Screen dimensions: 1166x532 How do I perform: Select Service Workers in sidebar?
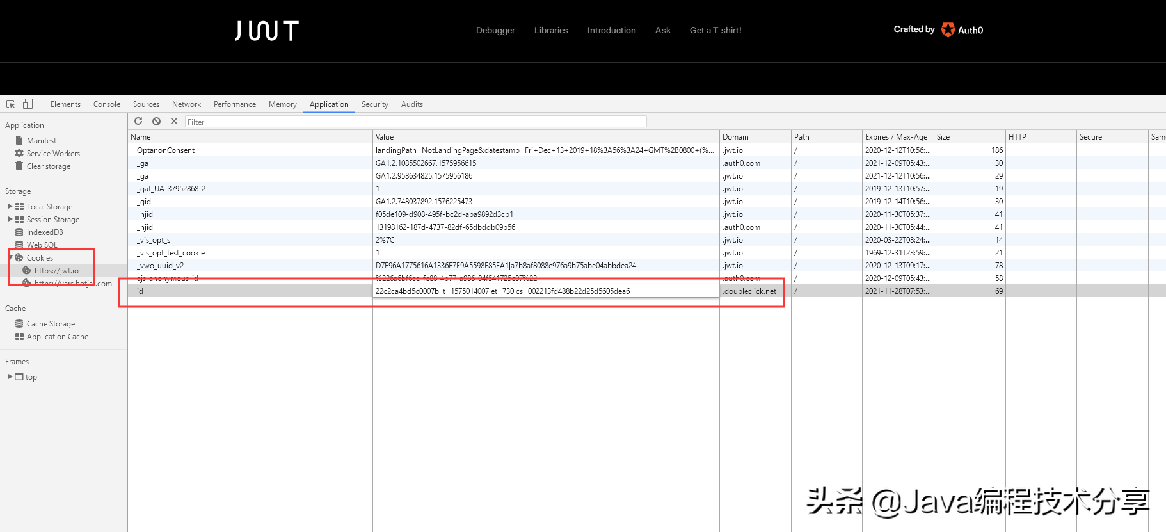coord(53,153)
